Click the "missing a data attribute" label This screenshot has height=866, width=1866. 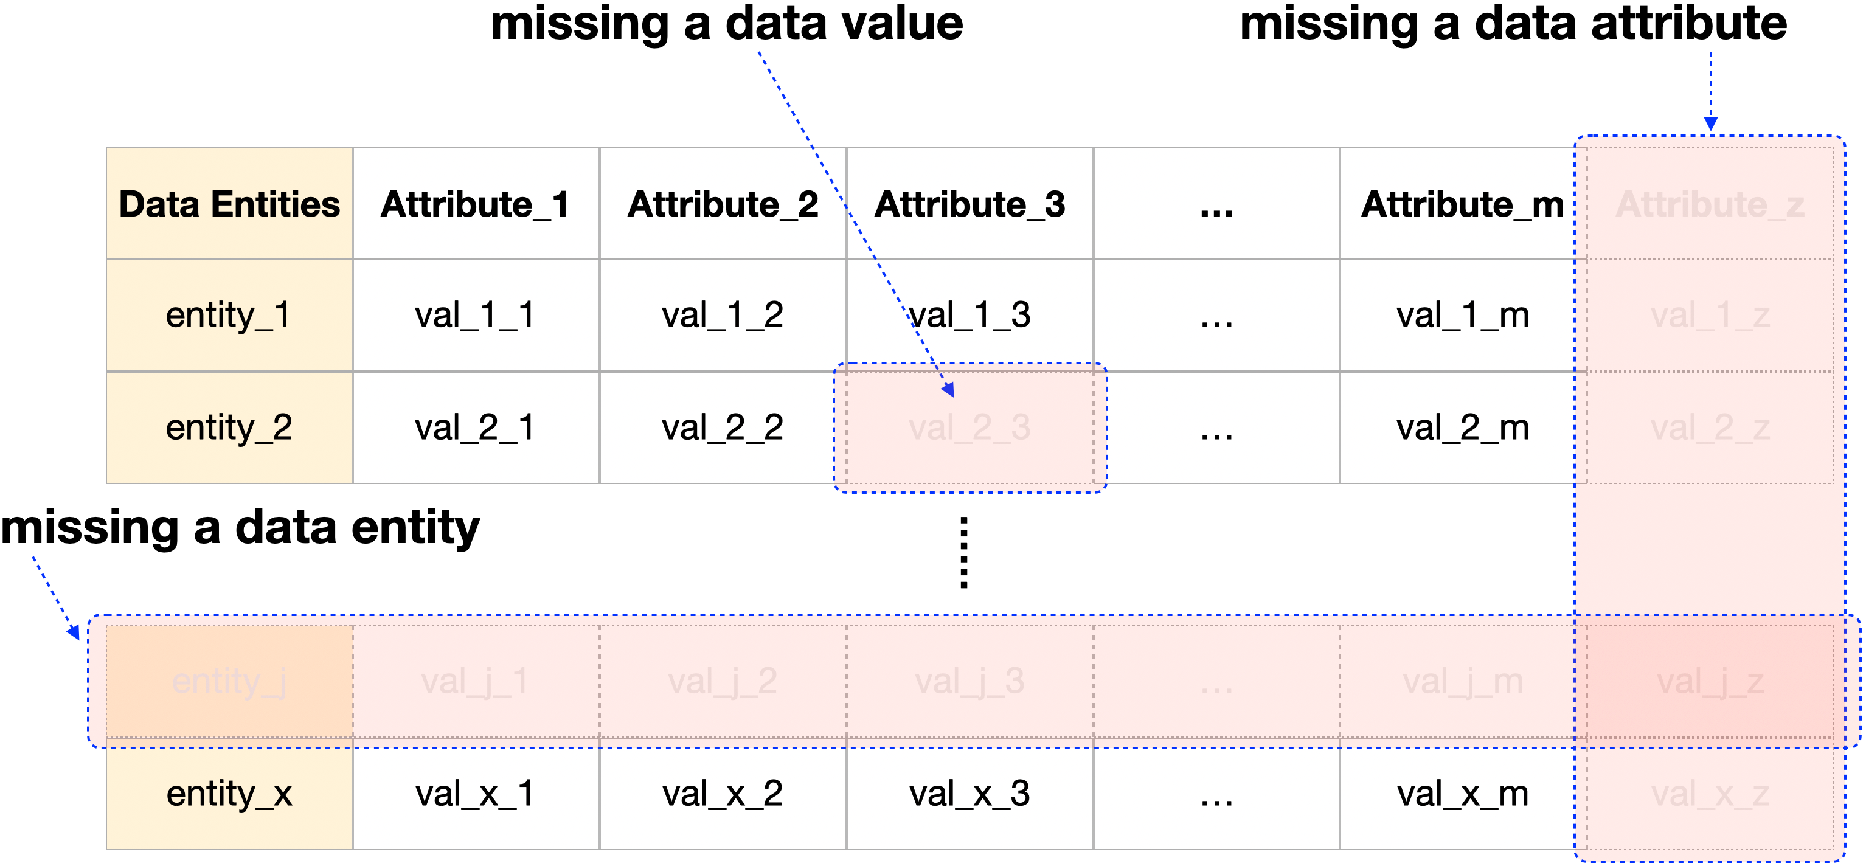(x=1513, y=24)
